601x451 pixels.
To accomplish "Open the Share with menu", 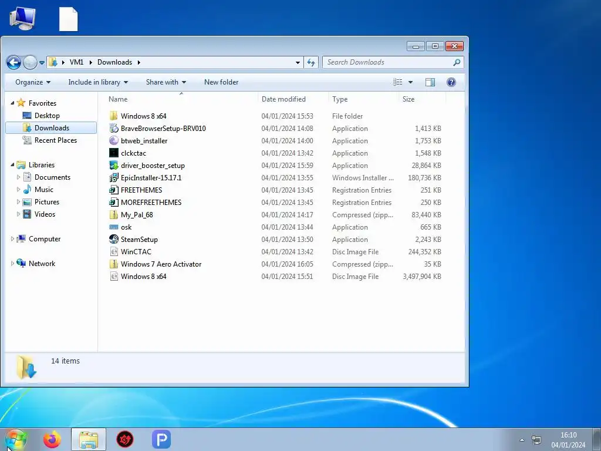I will click(x=166, y=82).
